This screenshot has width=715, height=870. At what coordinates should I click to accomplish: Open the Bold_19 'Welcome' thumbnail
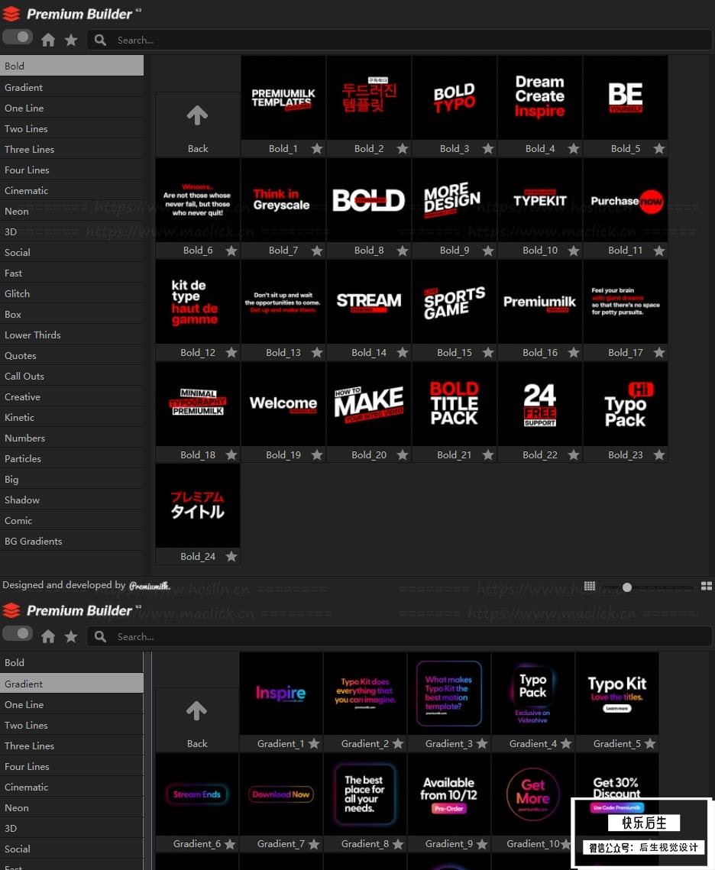[x=283, y=404]
